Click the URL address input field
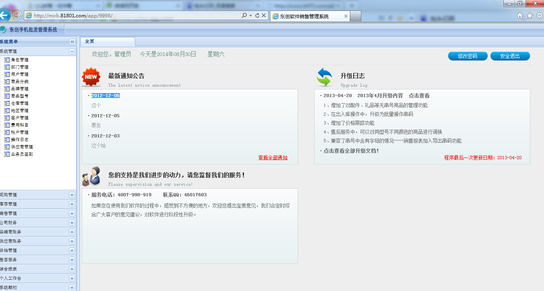This screenshot has height=291, width=544. click(133, 16)
